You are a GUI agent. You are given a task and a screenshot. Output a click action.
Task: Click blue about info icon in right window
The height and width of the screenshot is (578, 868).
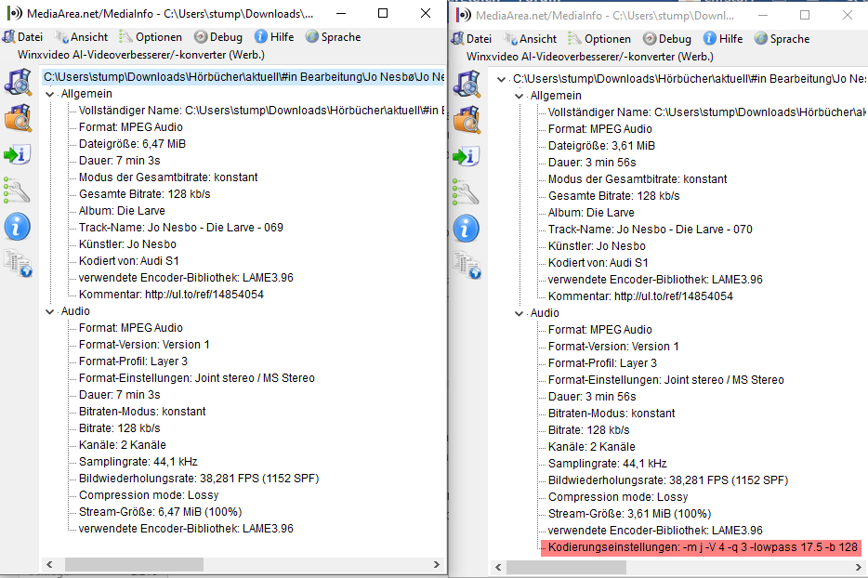click(467, 229)
